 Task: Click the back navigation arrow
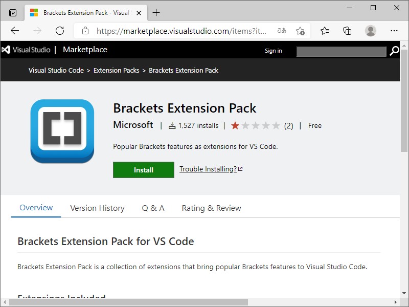[14, 31]
